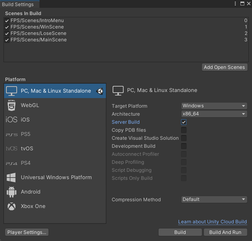Select the iOS platform icon

(x=12, y=120)
